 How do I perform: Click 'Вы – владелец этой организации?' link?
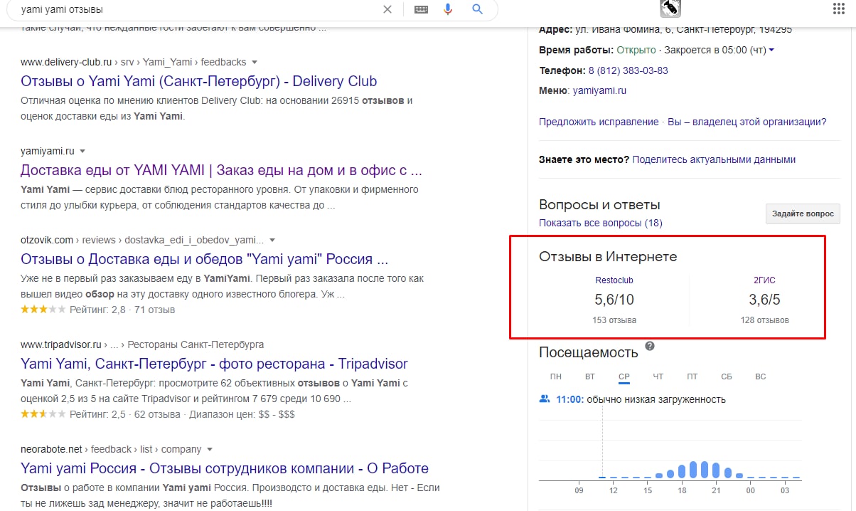click(x=747, y=122)
